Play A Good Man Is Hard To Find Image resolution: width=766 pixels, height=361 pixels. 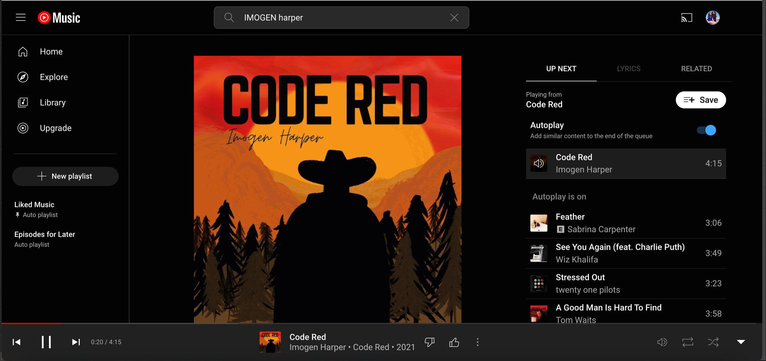pyautogui.click(x=626, y=311)
